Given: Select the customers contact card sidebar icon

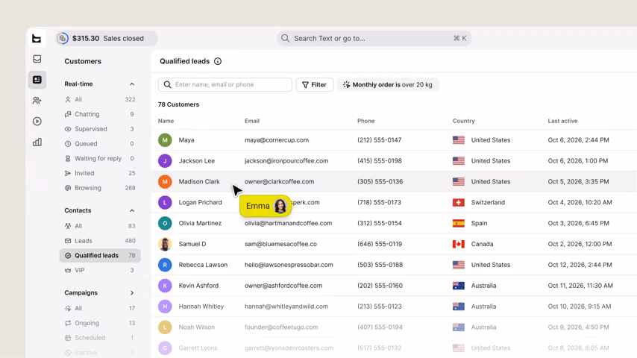Looking at the screenshot, I should point(37,80).
